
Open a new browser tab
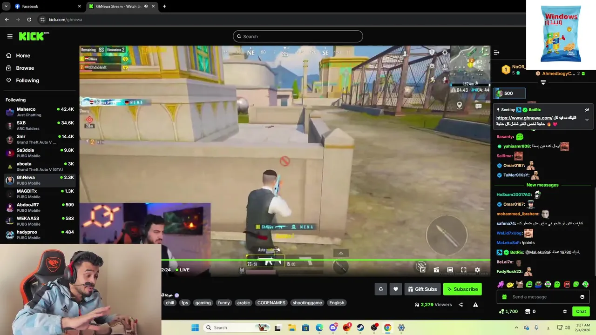tap(164, 7)
